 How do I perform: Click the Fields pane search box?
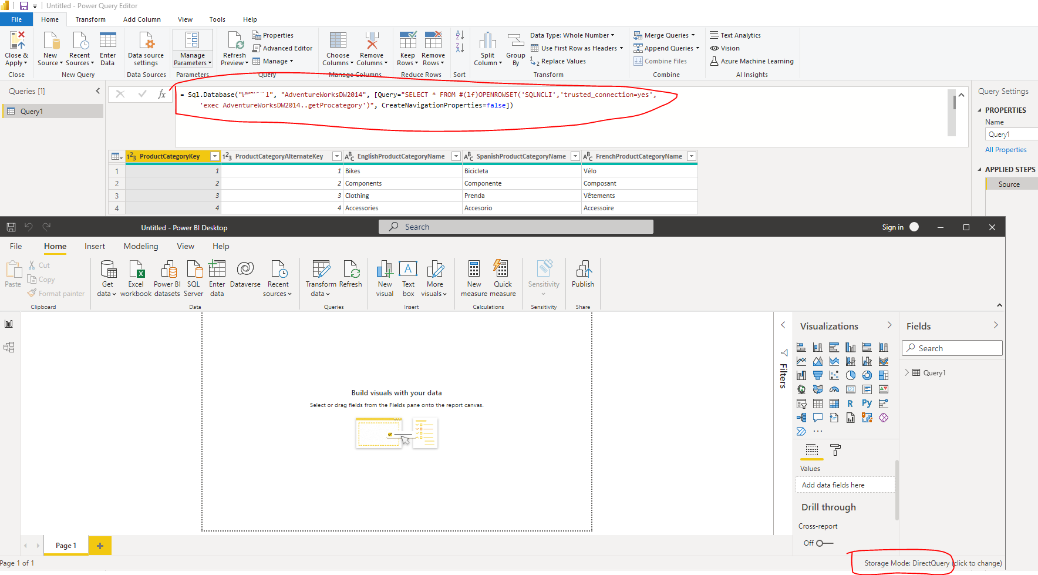952,348
